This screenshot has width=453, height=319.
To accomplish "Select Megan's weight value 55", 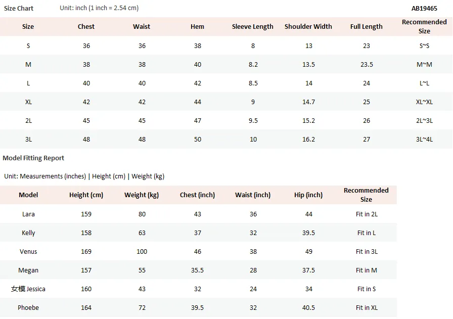I will coord(142,270).
